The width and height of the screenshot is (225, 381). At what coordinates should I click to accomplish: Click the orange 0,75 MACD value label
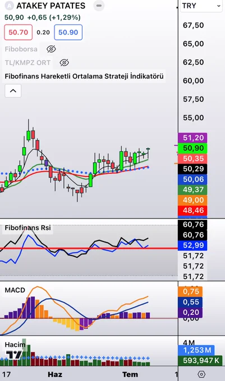(190, 291)
